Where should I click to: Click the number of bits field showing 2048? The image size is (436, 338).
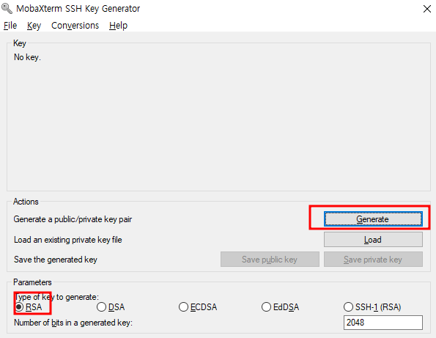tap(383, 323)
